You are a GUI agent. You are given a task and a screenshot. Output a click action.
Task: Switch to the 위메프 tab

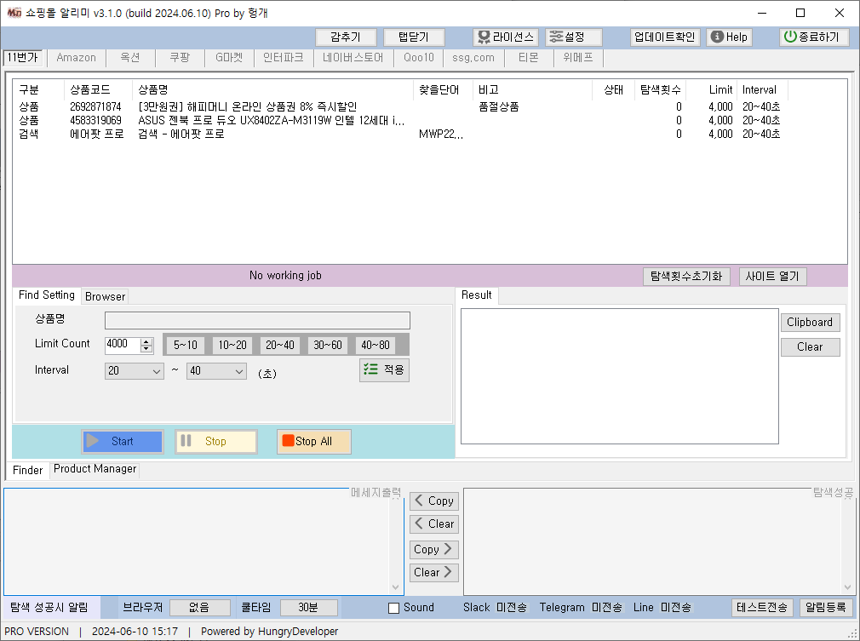578,58
